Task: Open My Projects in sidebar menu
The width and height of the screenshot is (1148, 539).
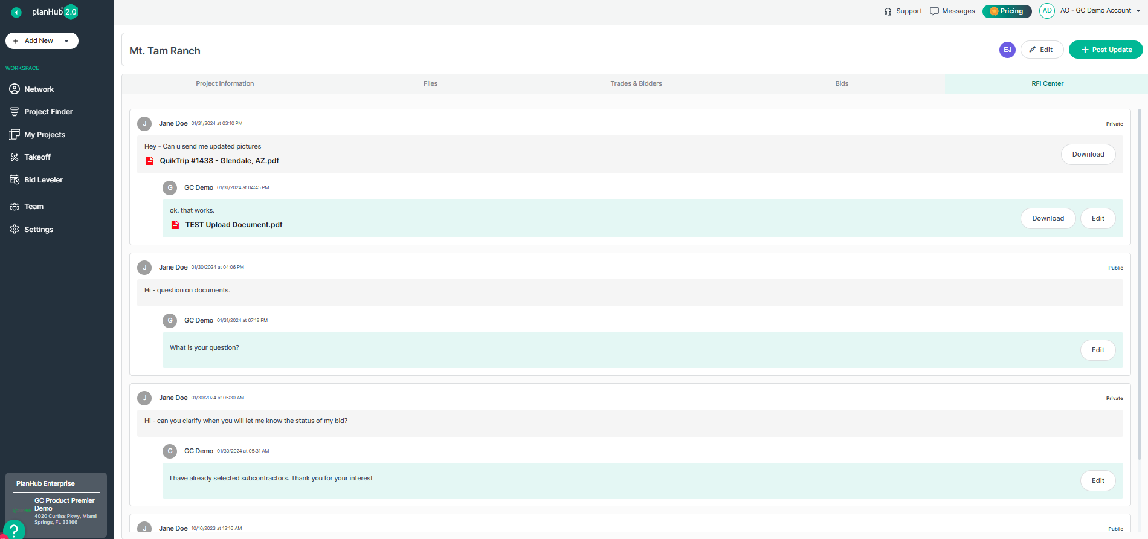Action: [x=45, y=135]
